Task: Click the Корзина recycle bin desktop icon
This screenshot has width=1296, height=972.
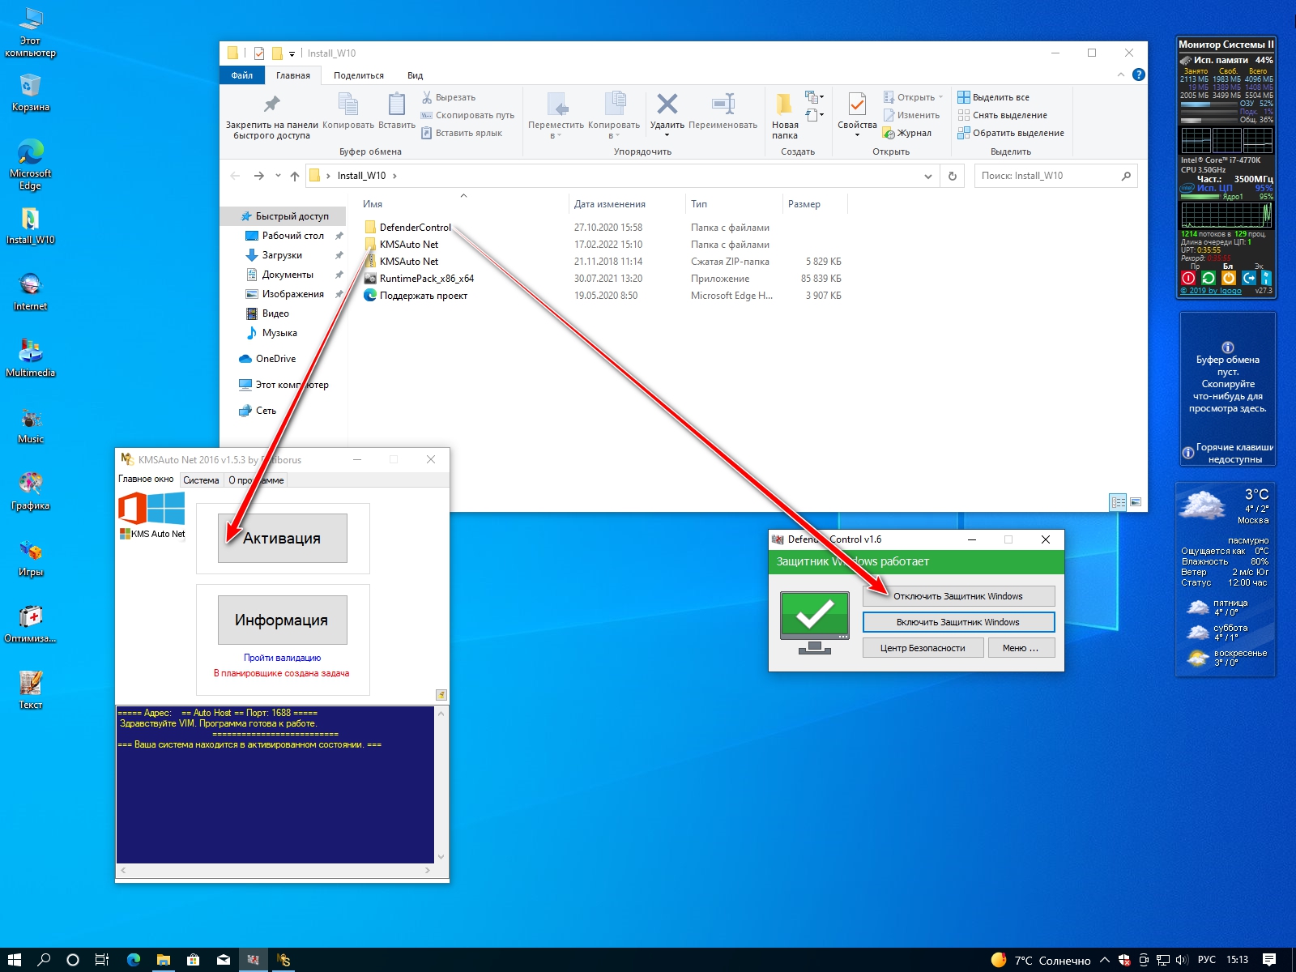Action: coord(30,92)
